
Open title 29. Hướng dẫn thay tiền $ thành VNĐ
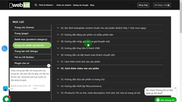click(x=80, y=48)
